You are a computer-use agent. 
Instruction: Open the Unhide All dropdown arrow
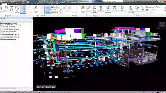click(x=85, y=12)
